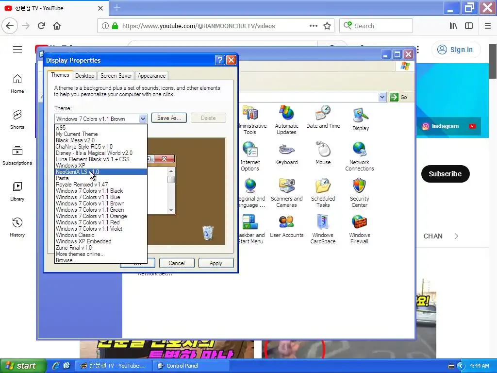This screenshot has height=373, width=497.
Task: Click the Help question mark in Display Properties
Action: coord(220,60)
